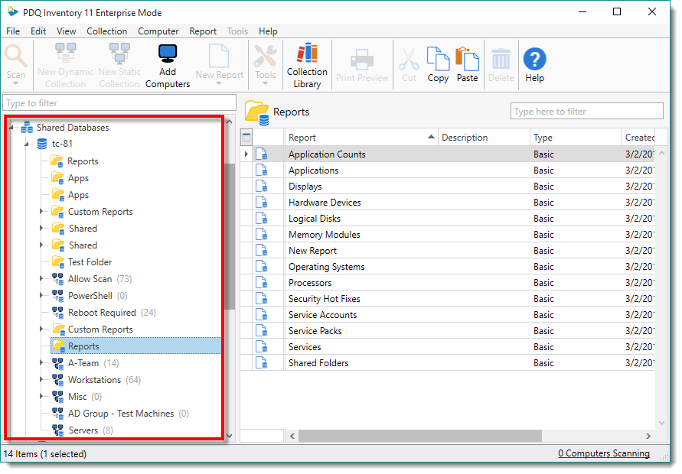
Task: Open the Collection menu
Action: [x=107, y=31]
